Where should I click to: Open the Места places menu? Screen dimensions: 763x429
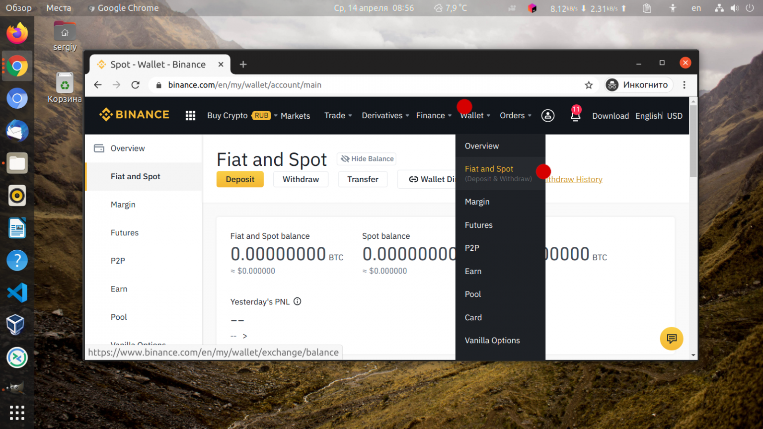tap(59, 8)
